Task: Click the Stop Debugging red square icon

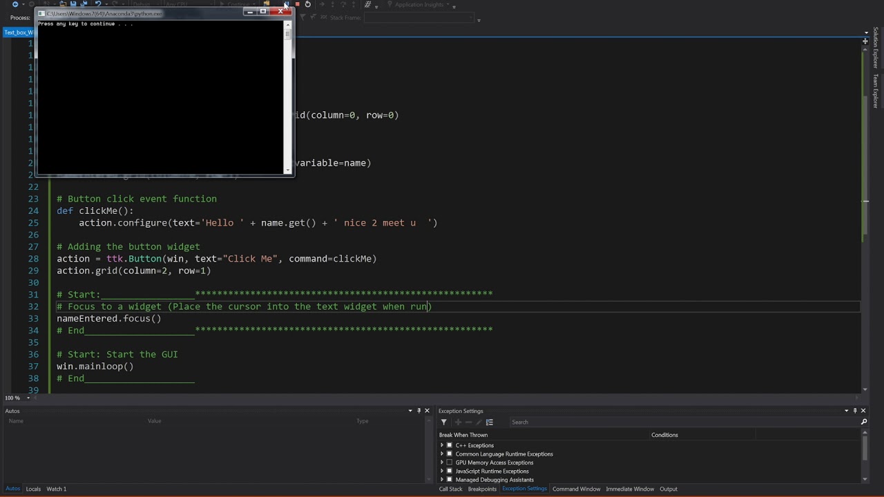Action: pyautogui.click(x=297, y=4)
